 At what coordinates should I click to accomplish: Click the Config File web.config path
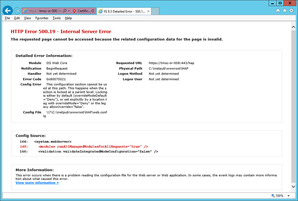[75, 114]
